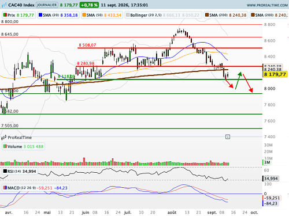
Task: Click the ProRealTime chart icon in the header
Action: click(4, 5)
